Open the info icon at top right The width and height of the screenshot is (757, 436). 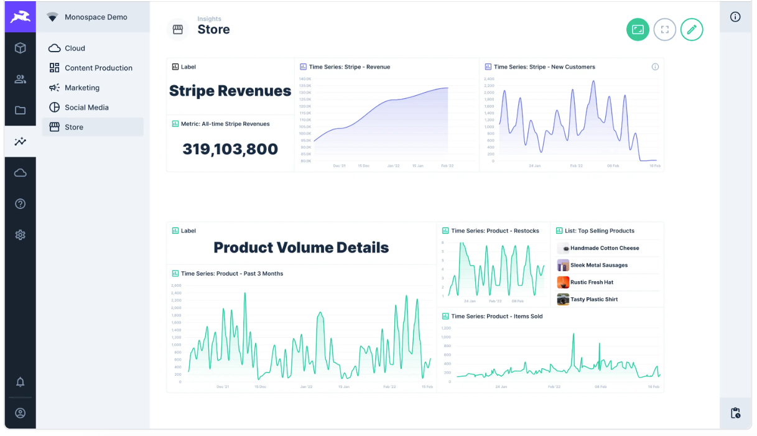(x=735, y=17)
